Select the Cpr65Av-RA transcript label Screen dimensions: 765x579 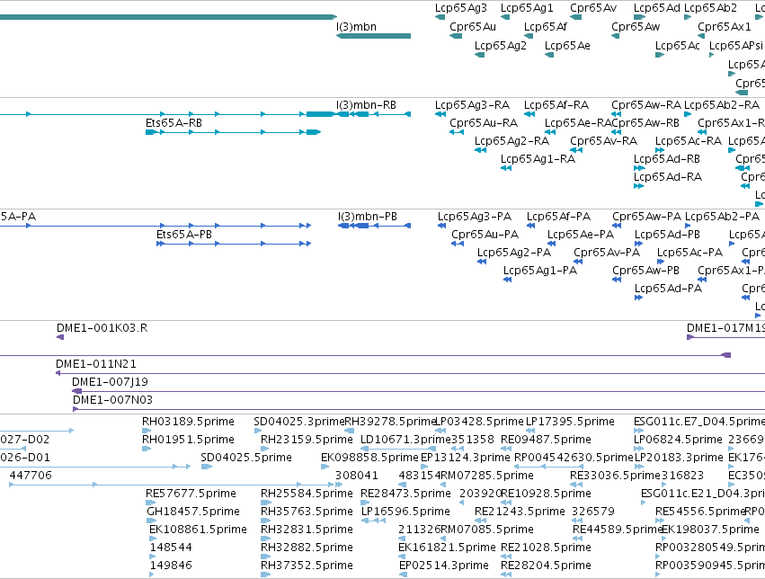(x=603, y=141)
